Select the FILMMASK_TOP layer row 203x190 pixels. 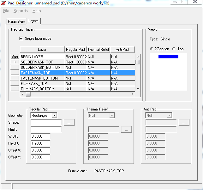coord(42,84)
